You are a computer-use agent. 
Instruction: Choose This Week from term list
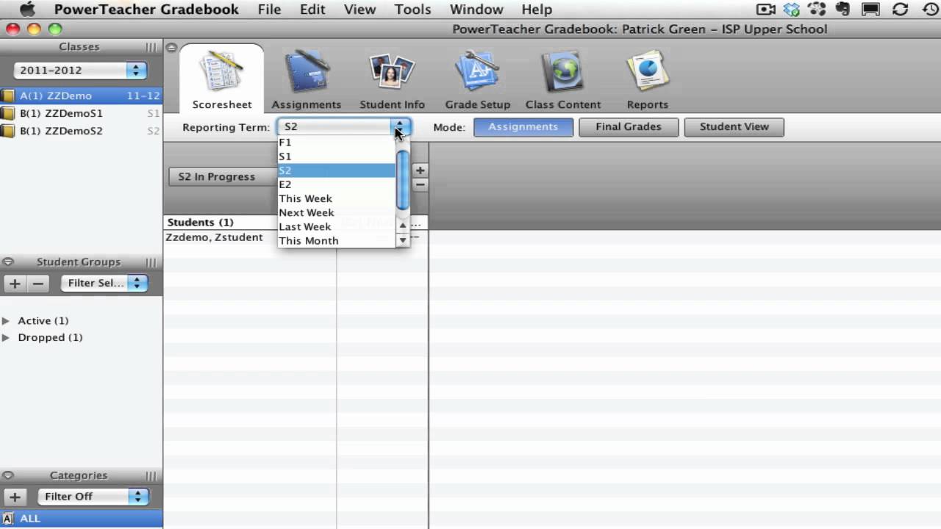coord(337,198)
